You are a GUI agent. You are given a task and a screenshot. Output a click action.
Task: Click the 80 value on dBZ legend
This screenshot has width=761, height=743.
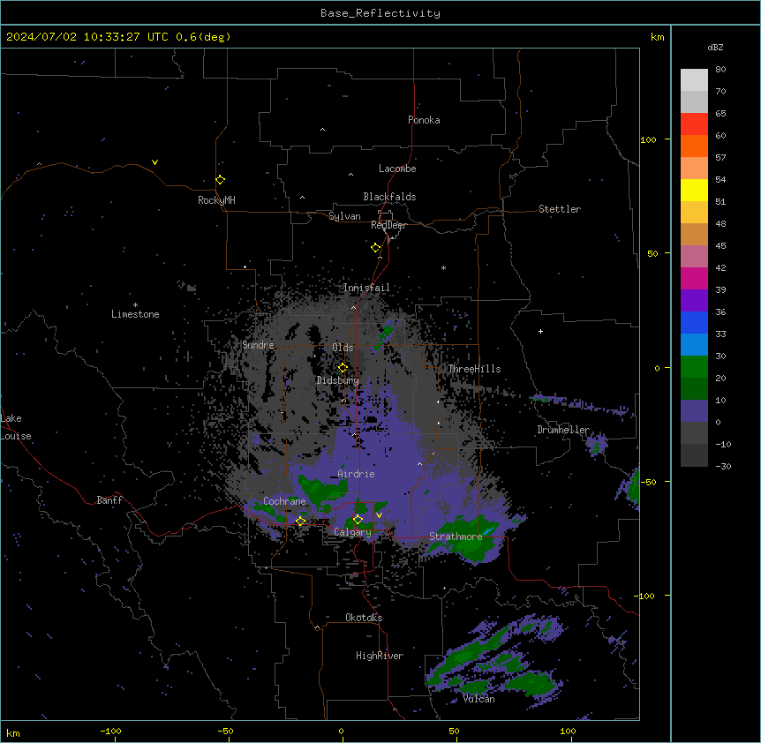tap(720, 70)
